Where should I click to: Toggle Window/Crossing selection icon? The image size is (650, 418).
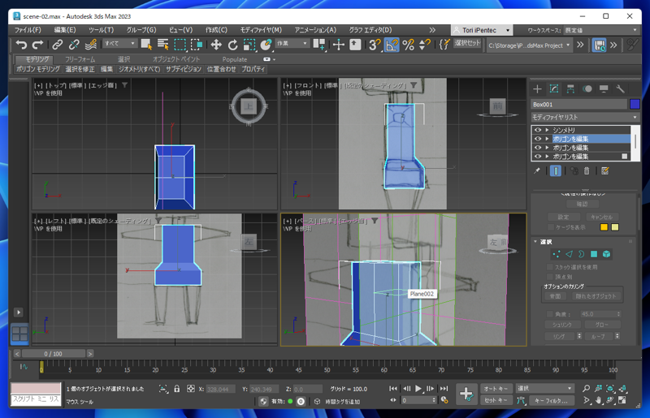(x=197, y=45)
